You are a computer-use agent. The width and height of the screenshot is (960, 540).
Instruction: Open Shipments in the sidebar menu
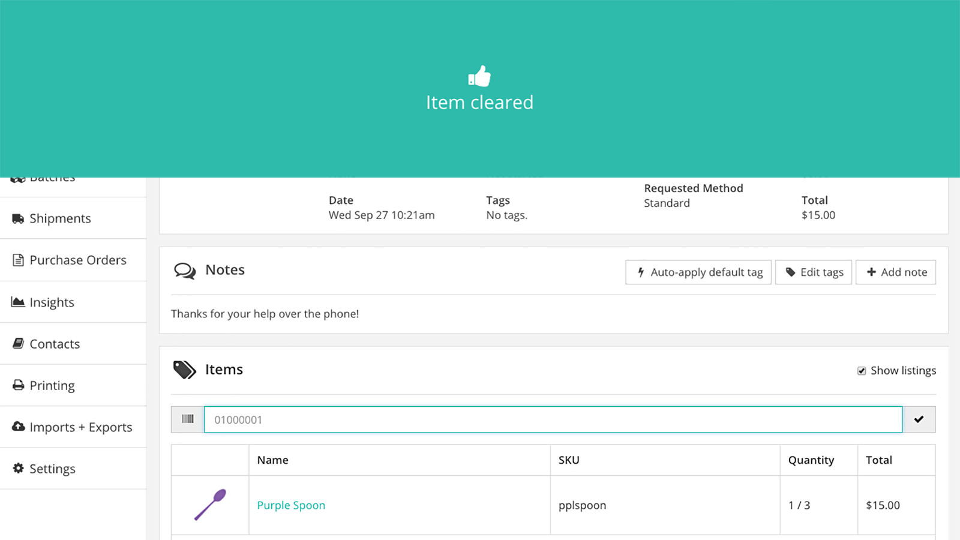tap(60, 218)
